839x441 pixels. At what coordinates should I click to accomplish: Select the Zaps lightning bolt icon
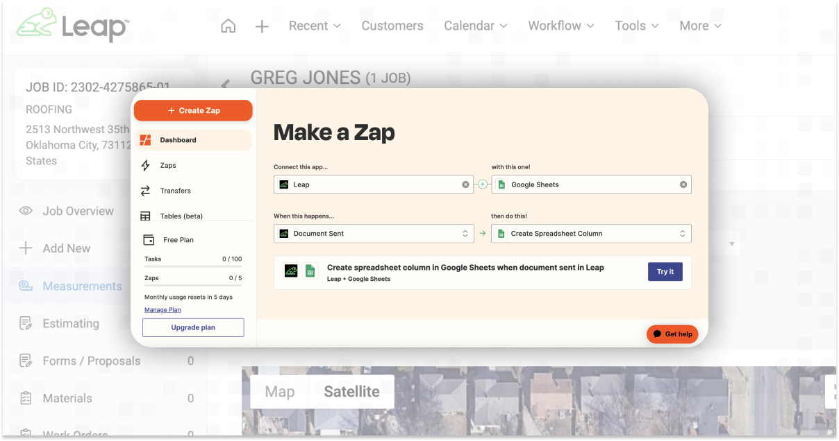pos(145,165)
